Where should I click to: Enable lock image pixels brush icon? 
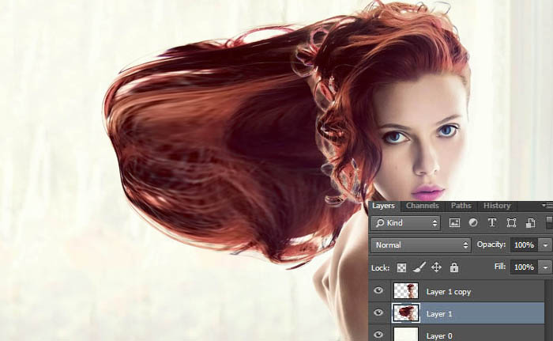[x=419, y=267]
